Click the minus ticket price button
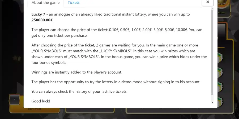Viewport: 239px width, 119px height. [x=14, y=99]
